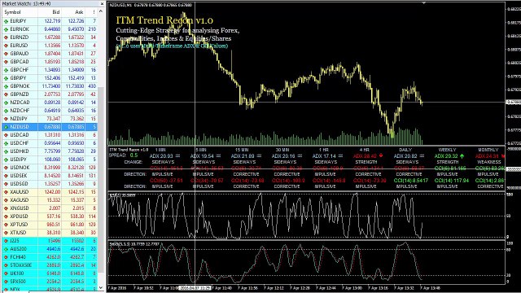Select the XPDUSD row in Market Watch

(x=50, y=216)
